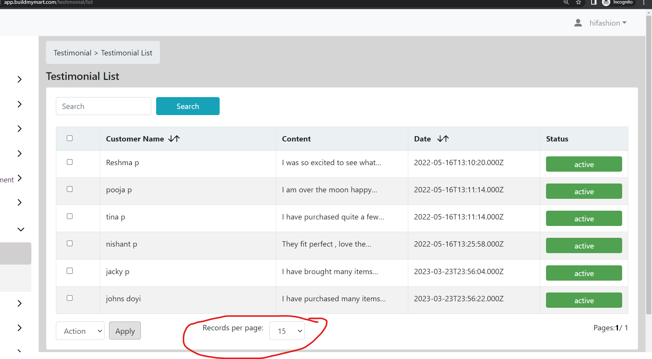Click 'I have purchased many items...' content

click(x=334, y=299)
